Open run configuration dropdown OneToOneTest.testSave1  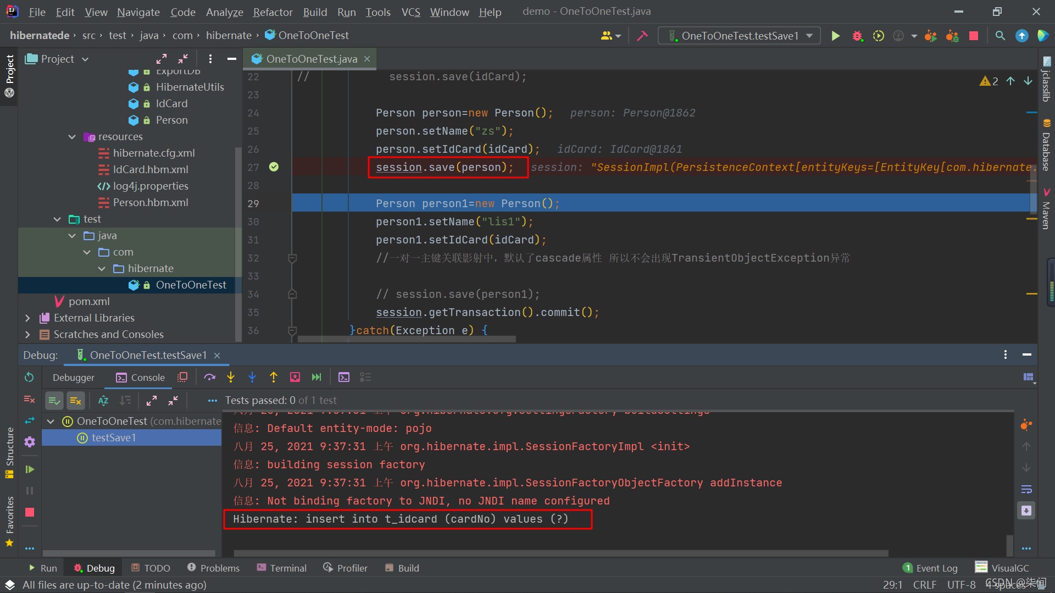pyautogui.click(x=739, y=36)
